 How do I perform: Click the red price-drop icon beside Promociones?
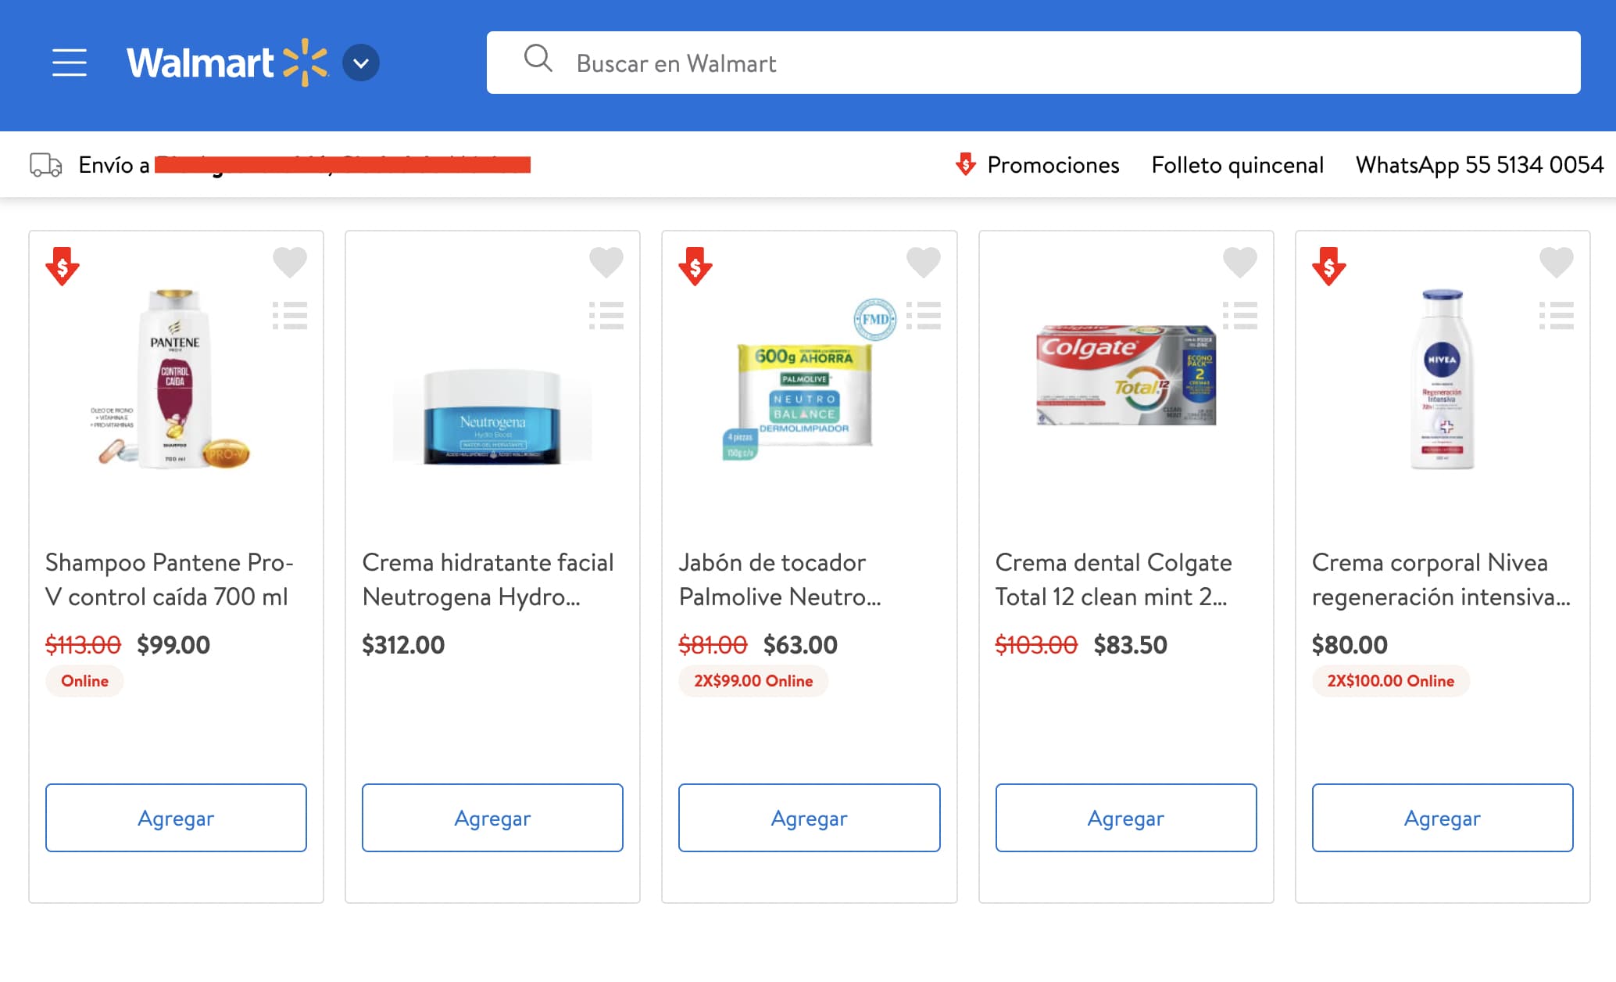point(966,164)
